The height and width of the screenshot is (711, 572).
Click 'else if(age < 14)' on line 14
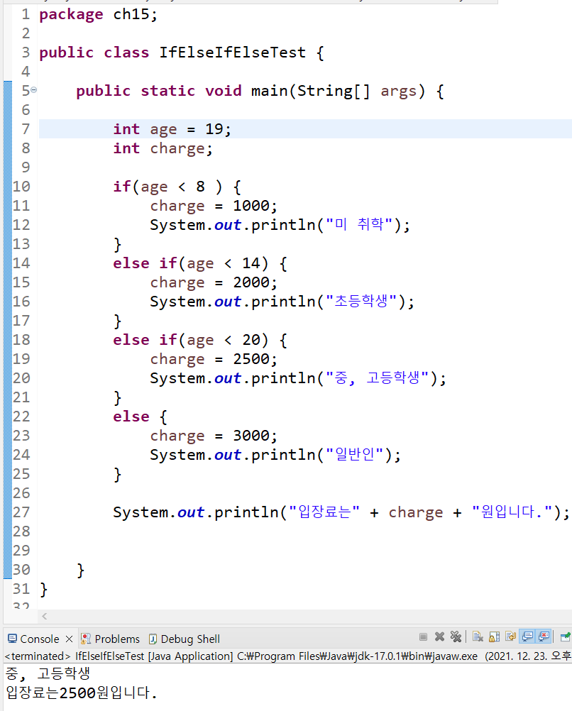(191, 263)
